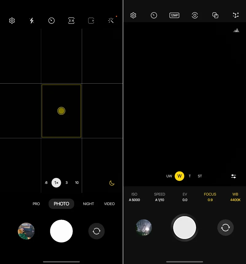Screen dimensions: 246x264
Task: Select the UW ultra-wide lens
Action: pos(169,176)
